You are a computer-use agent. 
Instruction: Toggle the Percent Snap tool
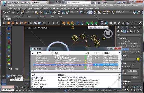[104, 12]
